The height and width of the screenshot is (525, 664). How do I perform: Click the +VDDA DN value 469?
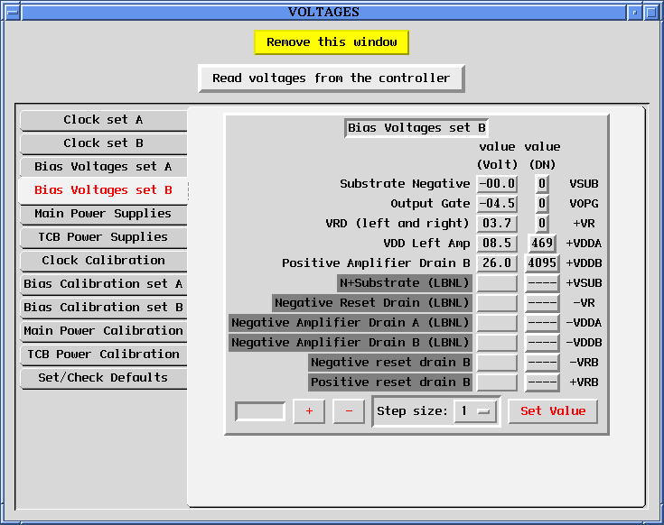(x=542, y=244)
